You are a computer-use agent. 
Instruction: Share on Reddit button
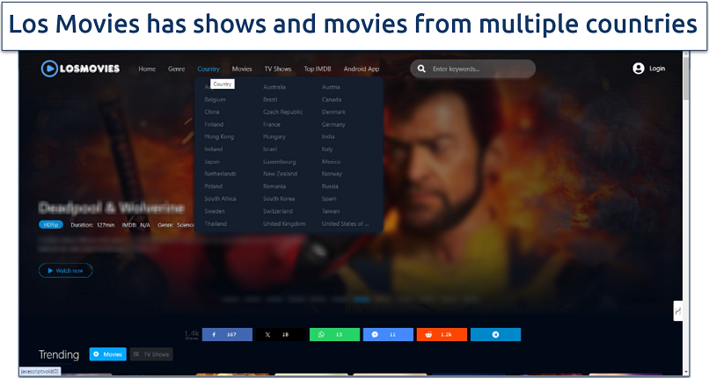pos(442,334)
